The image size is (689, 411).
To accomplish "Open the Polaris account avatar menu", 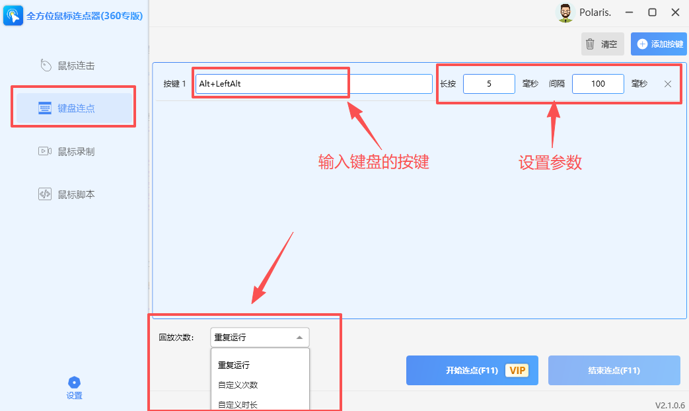I will coord(565,12).
